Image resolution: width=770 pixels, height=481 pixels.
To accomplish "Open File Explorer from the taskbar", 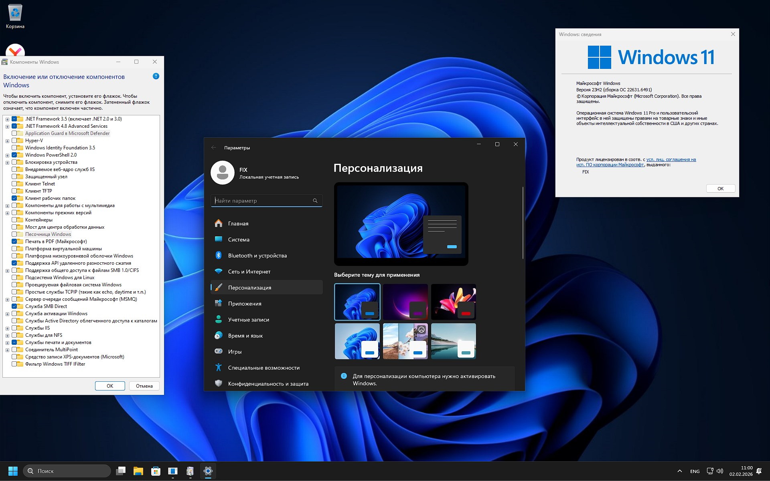I will 138,471.
